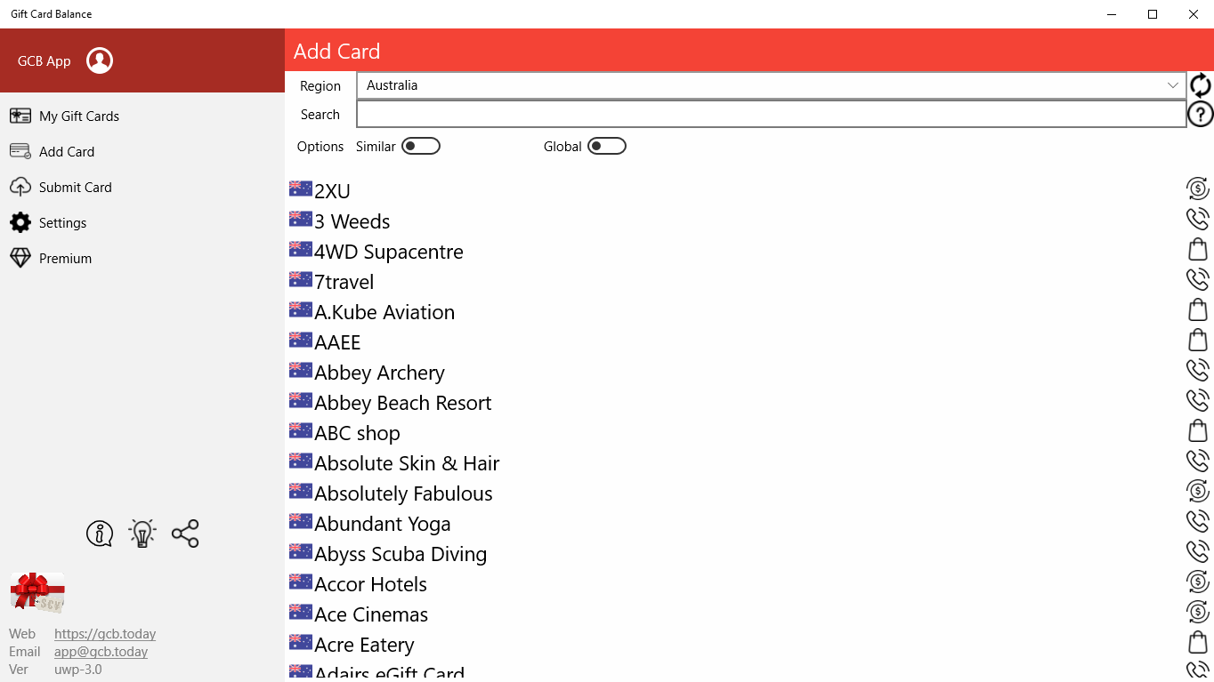
Task: Open the info speech bubble icon
Action: coord(100,534)
